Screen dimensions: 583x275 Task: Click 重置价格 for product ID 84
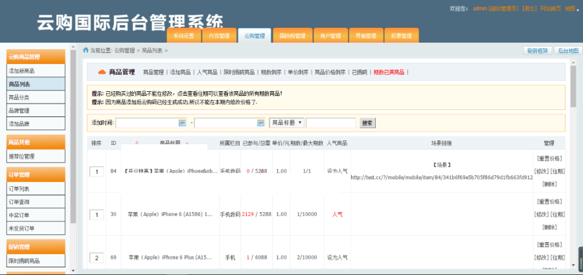point(549,159)
